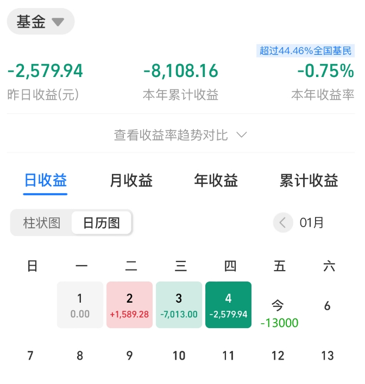Tap 本年累计收益 label
The height and width of the screenshot is (384, 365).
(180, 94)
